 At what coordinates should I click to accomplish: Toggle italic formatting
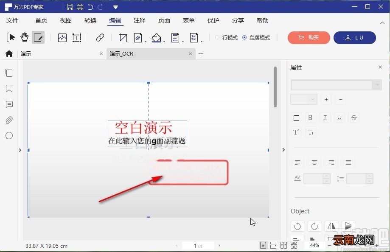[325, 118]
